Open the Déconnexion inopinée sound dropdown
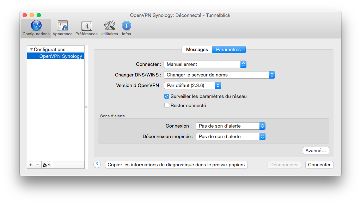The width and height of the screenshot is (361, 204). pos(231,137)
